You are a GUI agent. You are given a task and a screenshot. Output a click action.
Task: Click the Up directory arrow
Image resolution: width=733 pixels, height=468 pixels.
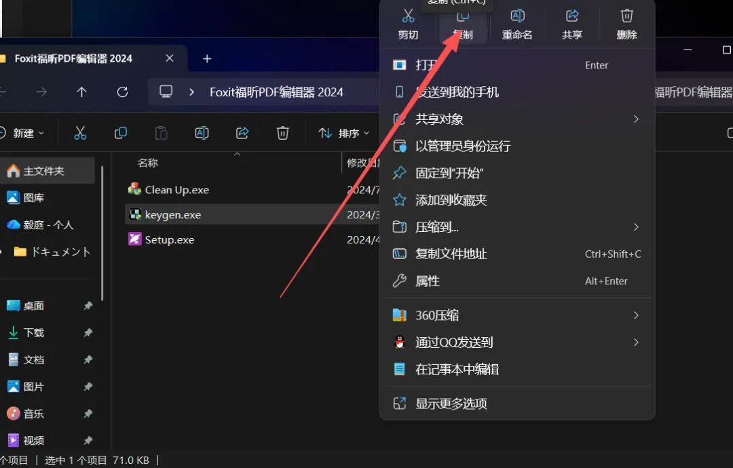coord(82,92)
